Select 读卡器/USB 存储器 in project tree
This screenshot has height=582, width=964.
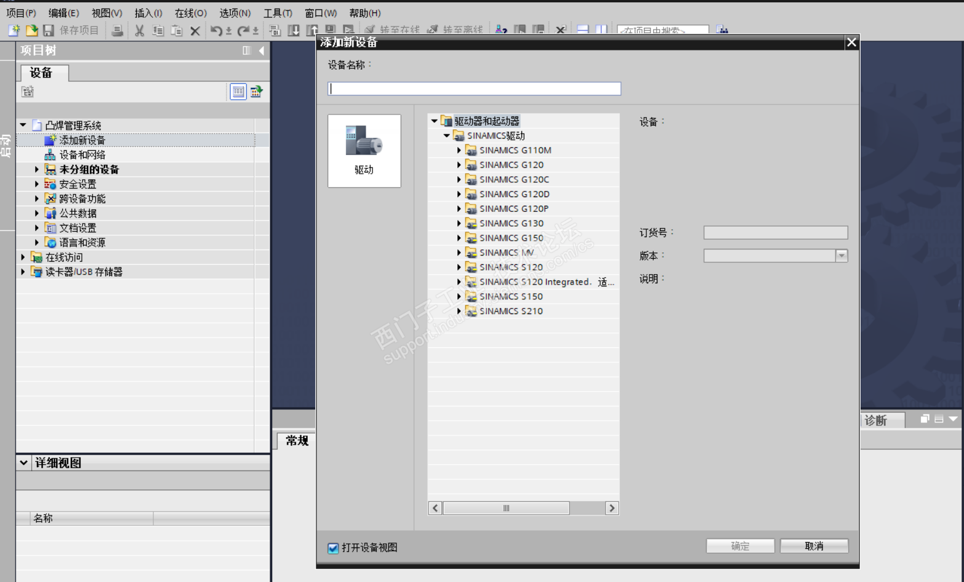(84, 272)
